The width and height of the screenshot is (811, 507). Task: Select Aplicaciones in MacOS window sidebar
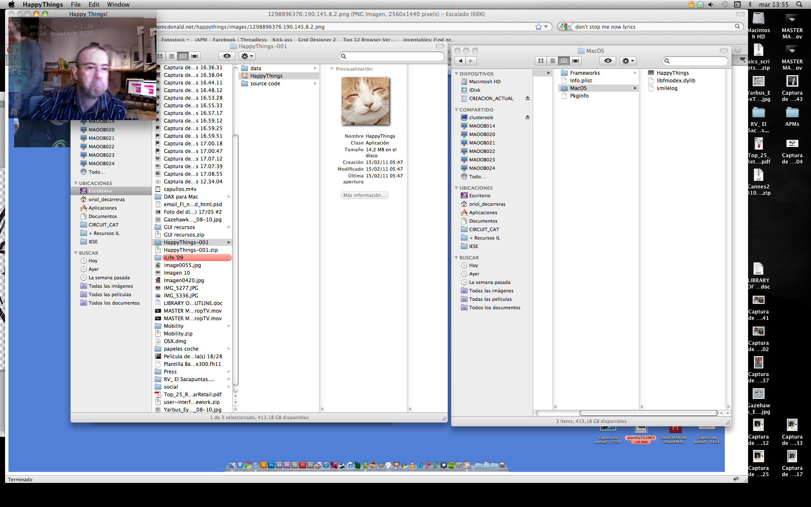483,213
